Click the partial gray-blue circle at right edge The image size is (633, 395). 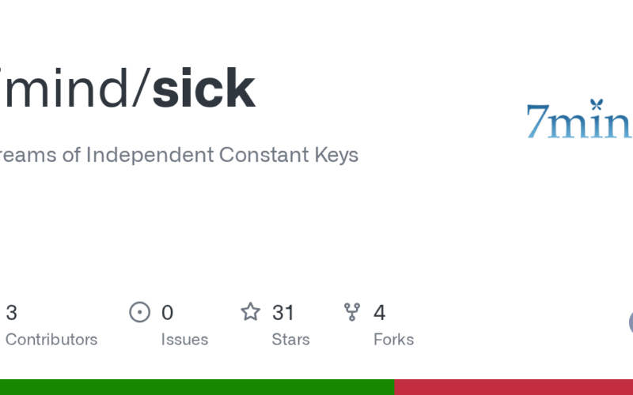(x=631, y=322)
